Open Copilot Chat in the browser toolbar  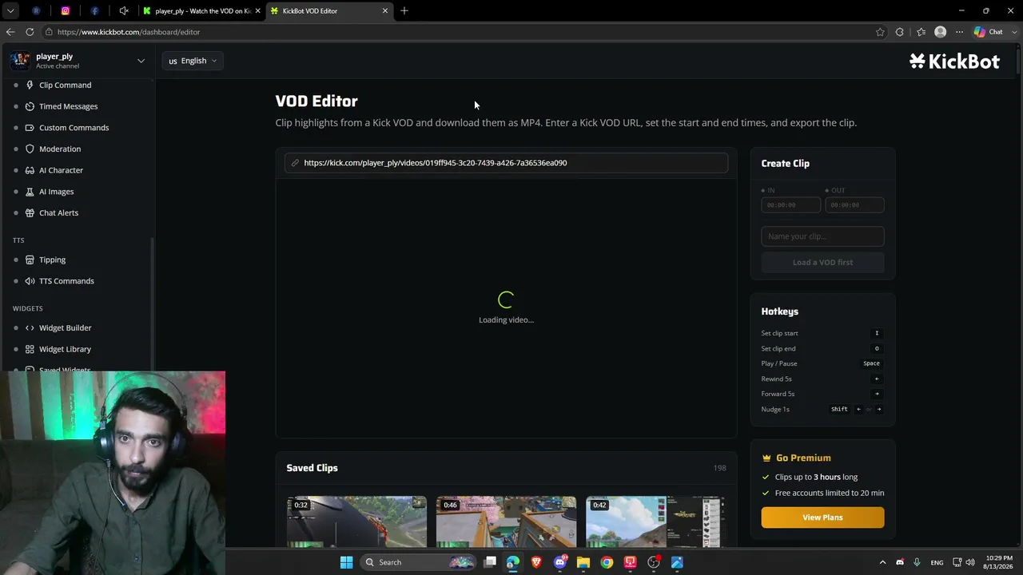(989, 32)
